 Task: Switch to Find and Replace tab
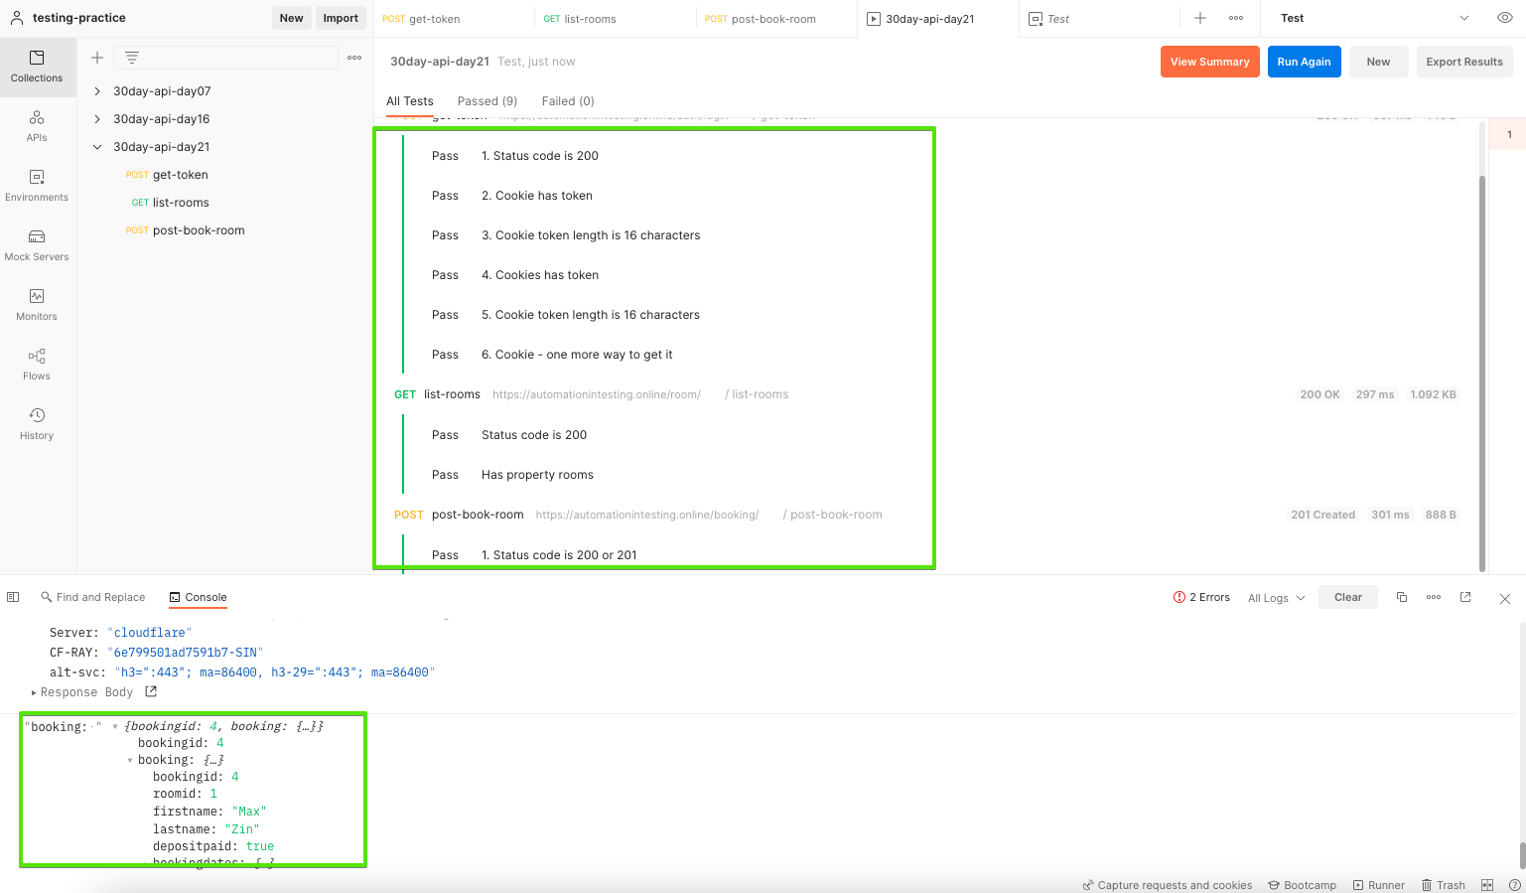92,597
